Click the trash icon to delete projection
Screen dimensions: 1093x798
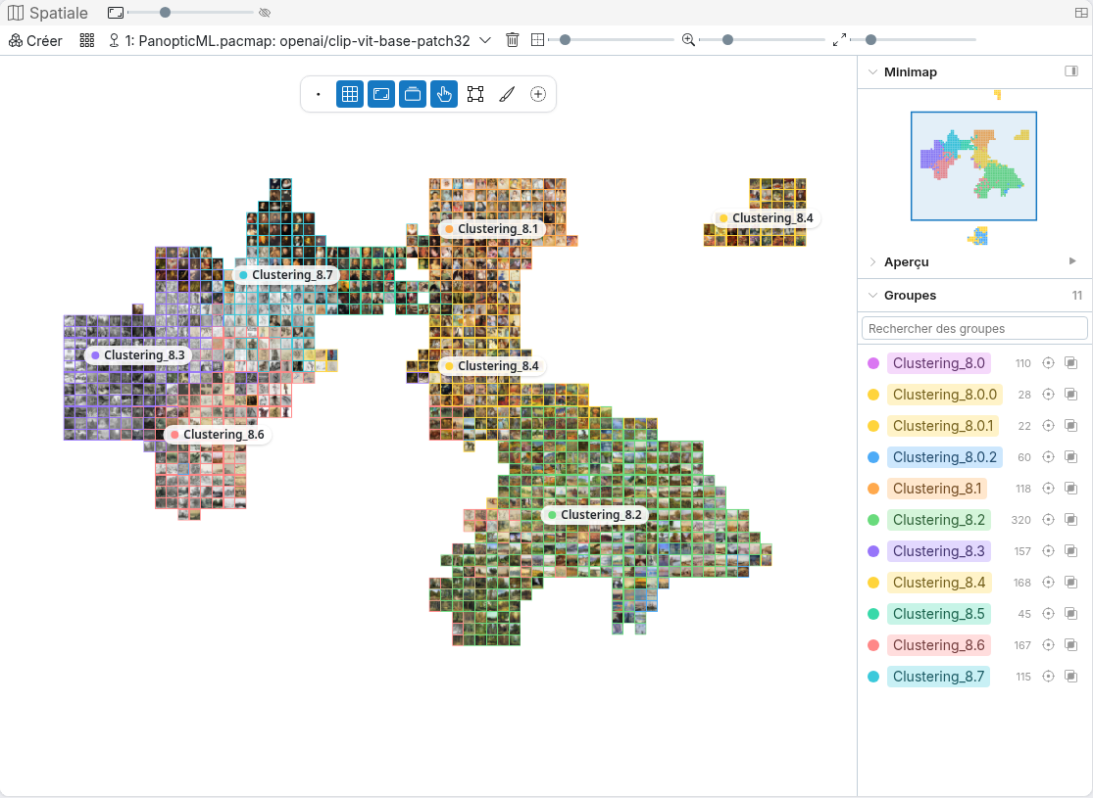[x=513, y=40]
